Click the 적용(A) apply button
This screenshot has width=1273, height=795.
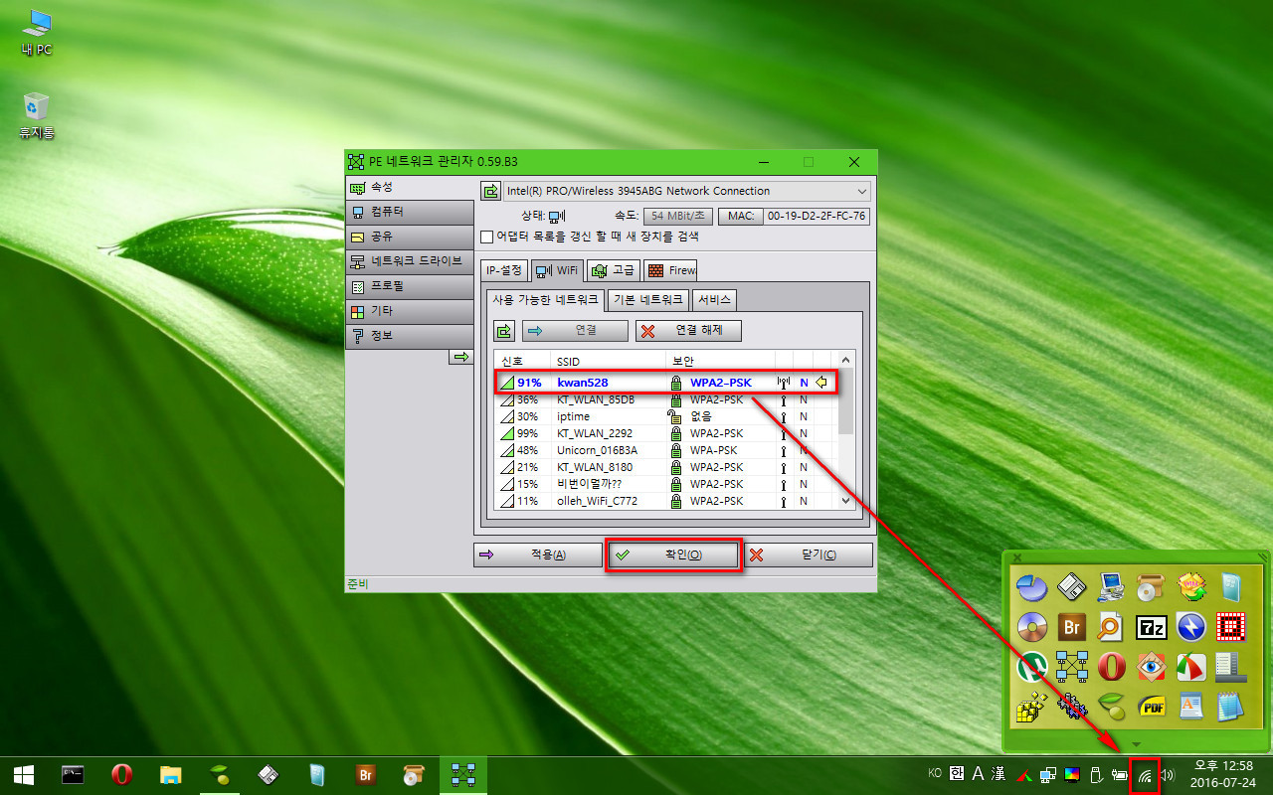[x=538, y=556]
